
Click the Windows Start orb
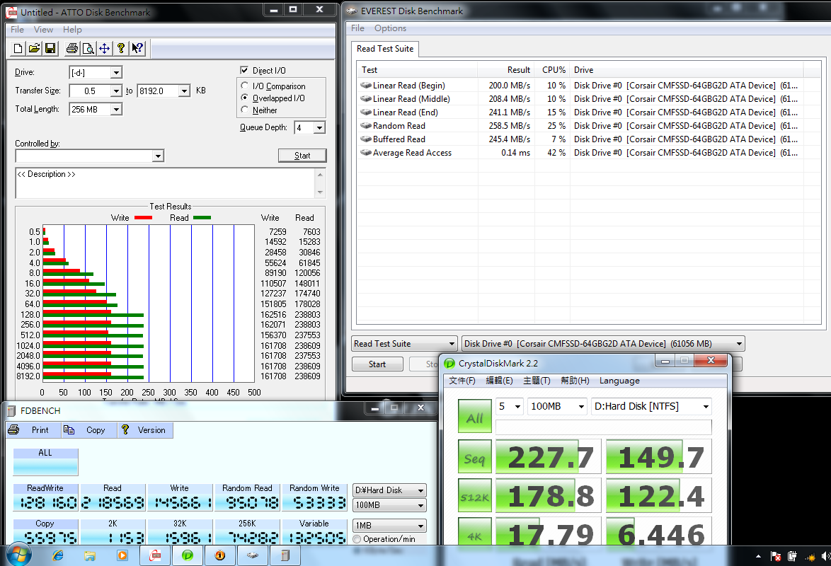(x=18, y=555)
